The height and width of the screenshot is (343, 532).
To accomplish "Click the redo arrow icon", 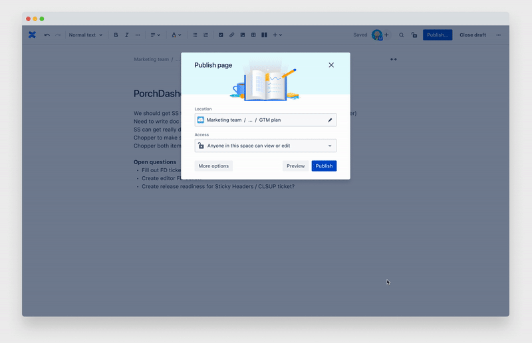I will tap(58, 35).
